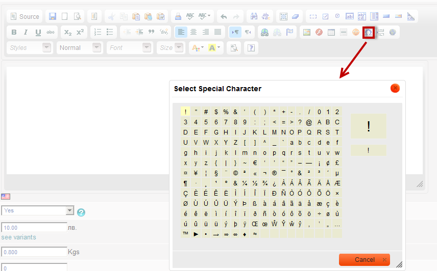437x271 pixels.
Task: Expand the Normal paragraph format dropdown
Action: 79,48
